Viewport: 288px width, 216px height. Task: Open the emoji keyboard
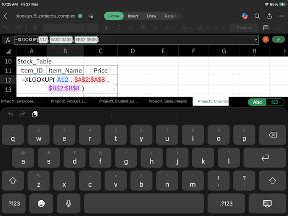(x=41, y=204)
